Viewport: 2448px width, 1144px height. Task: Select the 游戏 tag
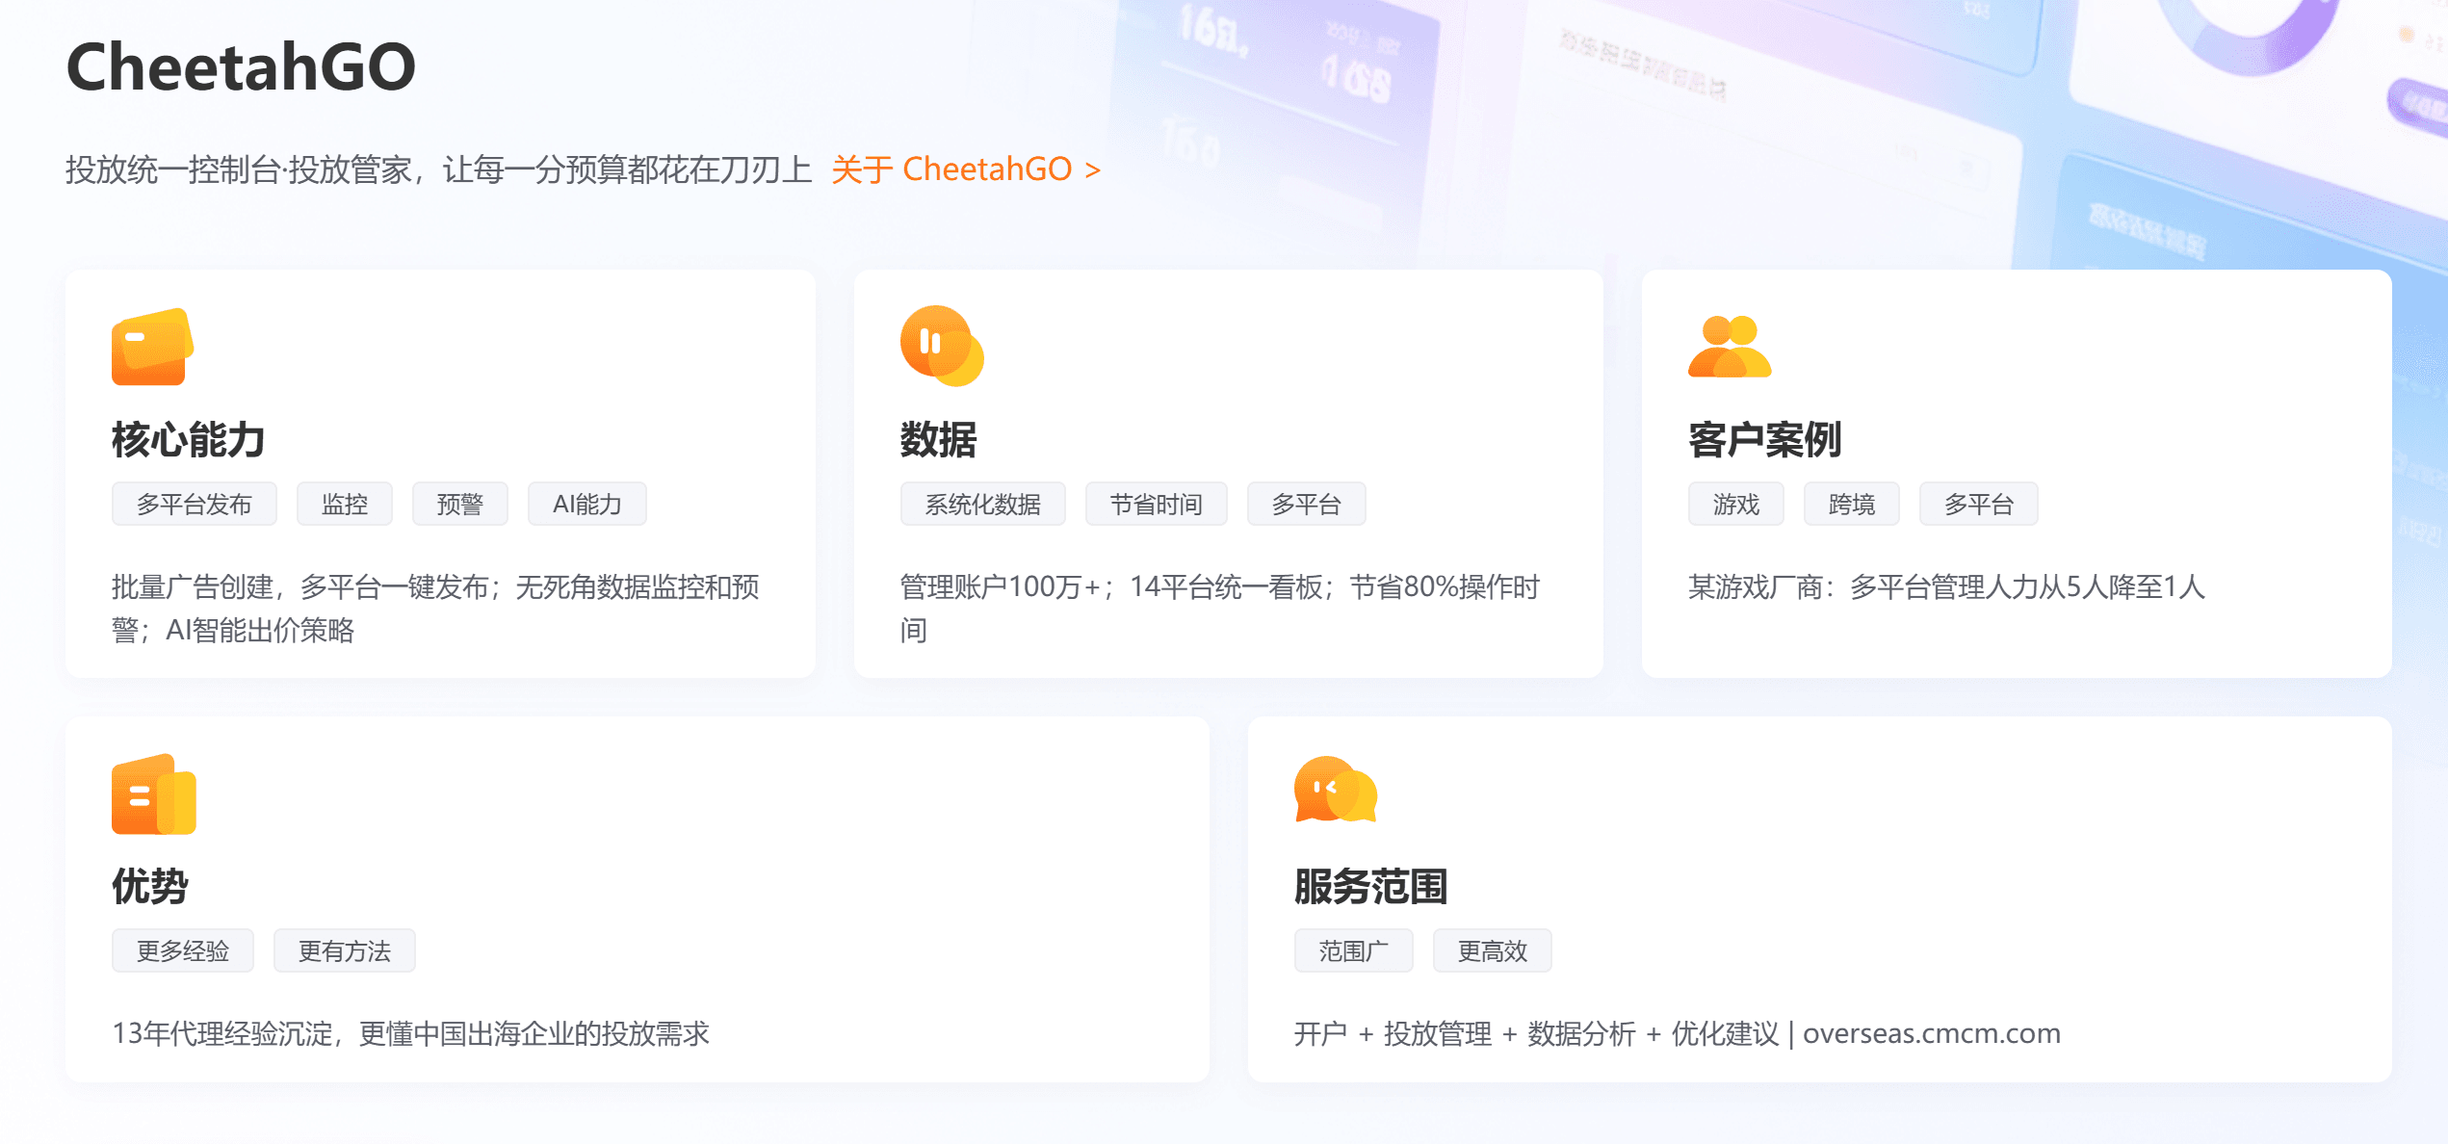click(x=1736, y=504)
